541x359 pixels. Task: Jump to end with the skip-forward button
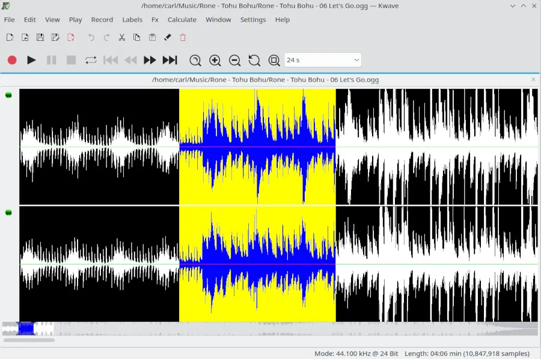click(170, 60)
